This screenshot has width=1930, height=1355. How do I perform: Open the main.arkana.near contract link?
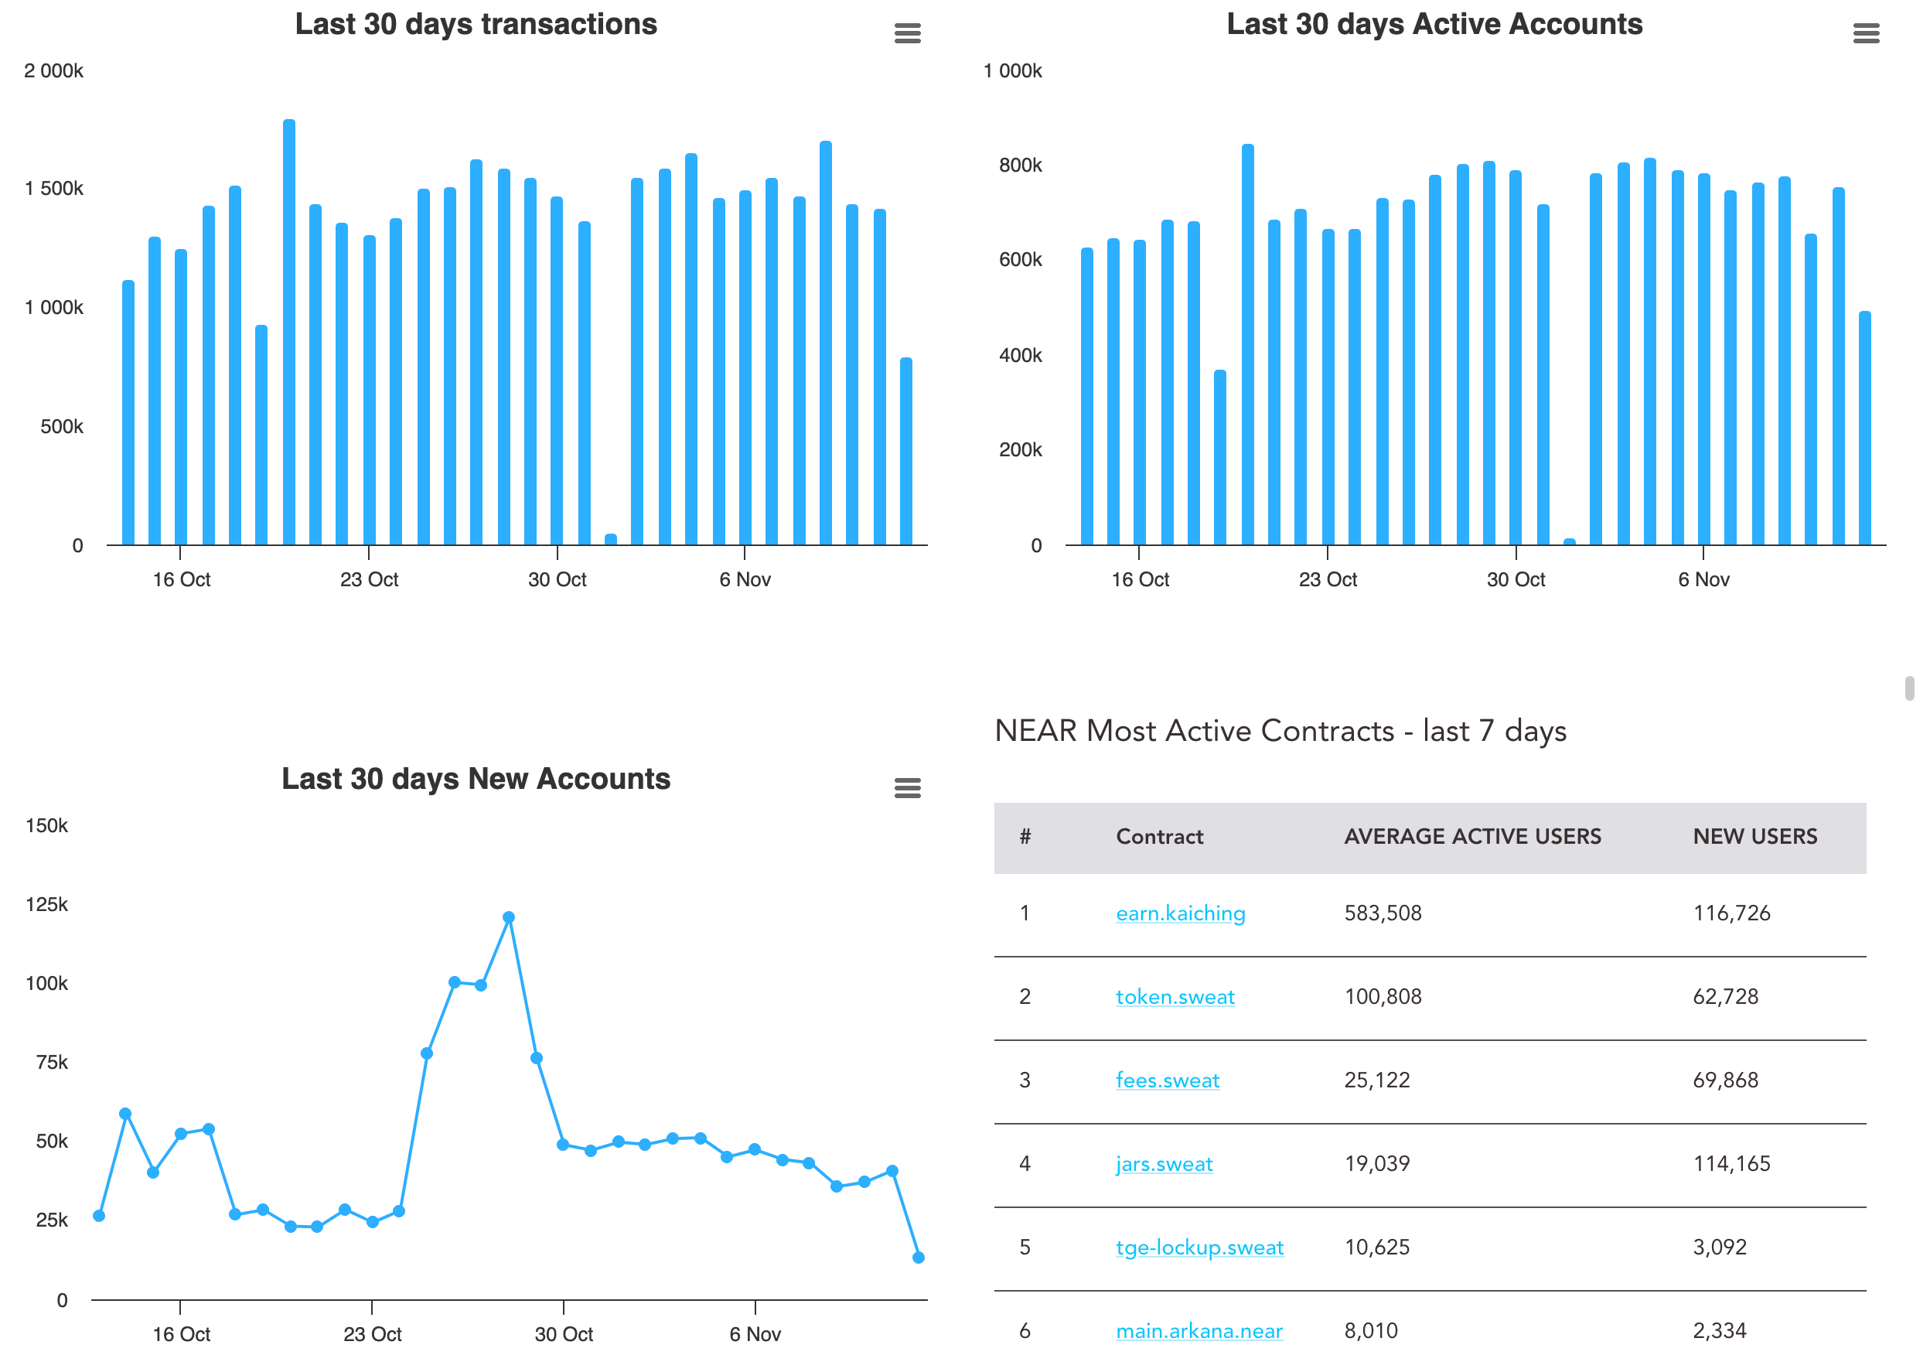1198,1330
